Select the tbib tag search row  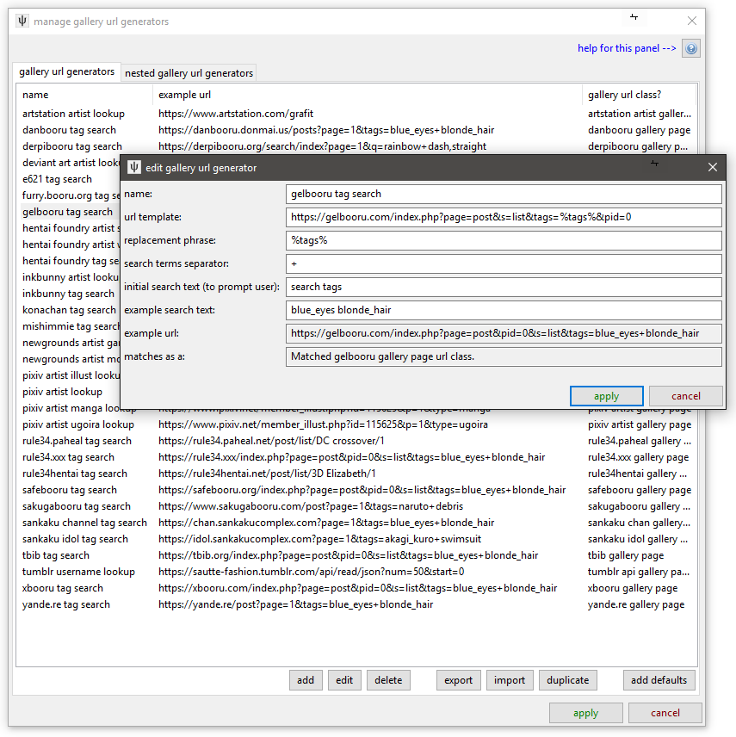356,555
